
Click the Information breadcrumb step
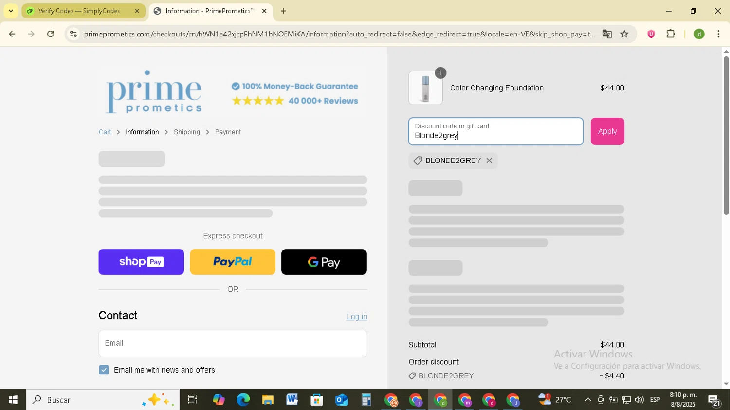pyautogui.click(x=142, y=132)
